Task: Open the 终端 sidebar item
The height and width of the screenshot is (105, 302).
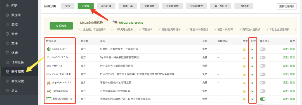Action: click(x=19, y=53)
